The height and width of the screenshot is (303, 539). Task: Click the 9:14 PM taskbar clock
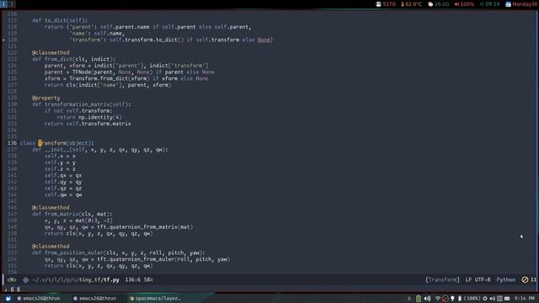coord(524,299)
